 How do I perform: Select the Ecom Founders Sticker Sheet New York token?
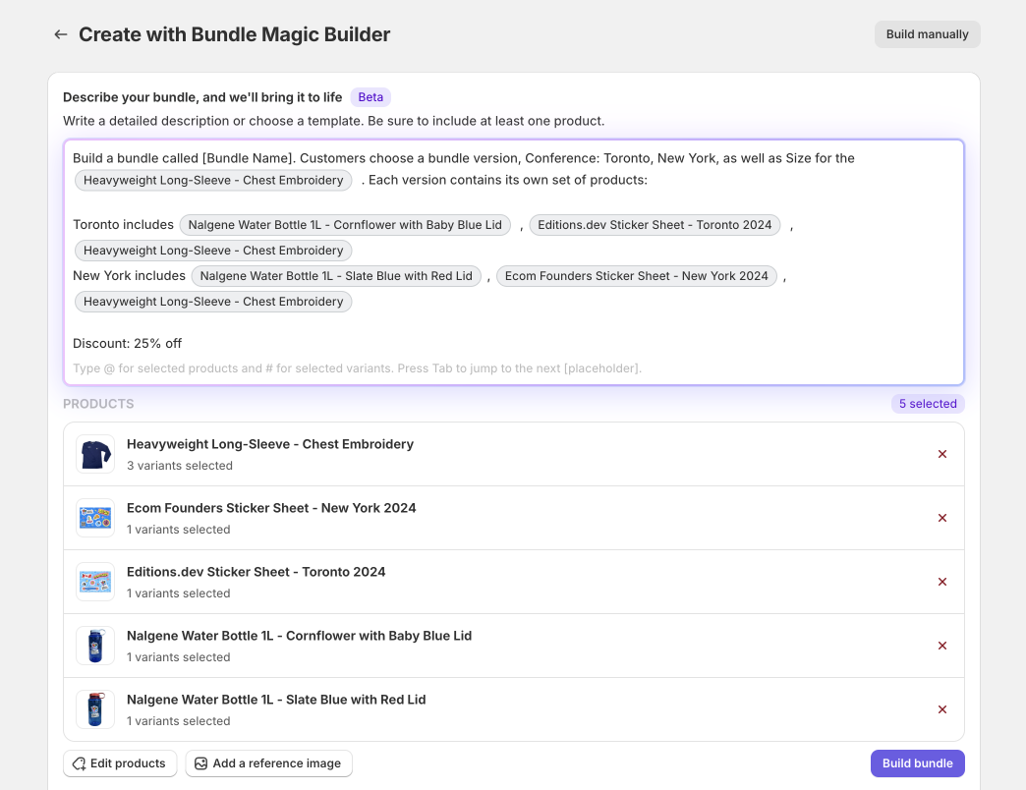(x=636, y=276)
